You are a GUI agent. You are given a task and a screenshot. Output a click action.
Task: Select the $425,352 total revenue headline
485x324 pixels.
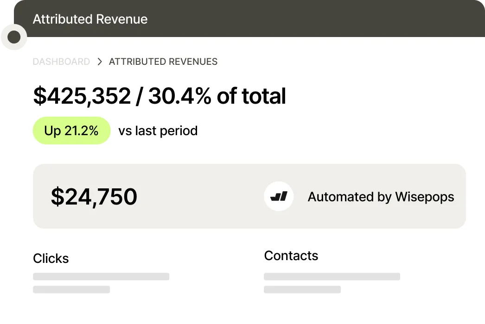point(160,96)
